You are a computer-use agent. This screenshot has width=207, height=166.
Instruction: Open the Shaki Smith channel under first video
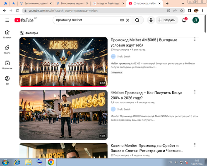tap(124, 56)
